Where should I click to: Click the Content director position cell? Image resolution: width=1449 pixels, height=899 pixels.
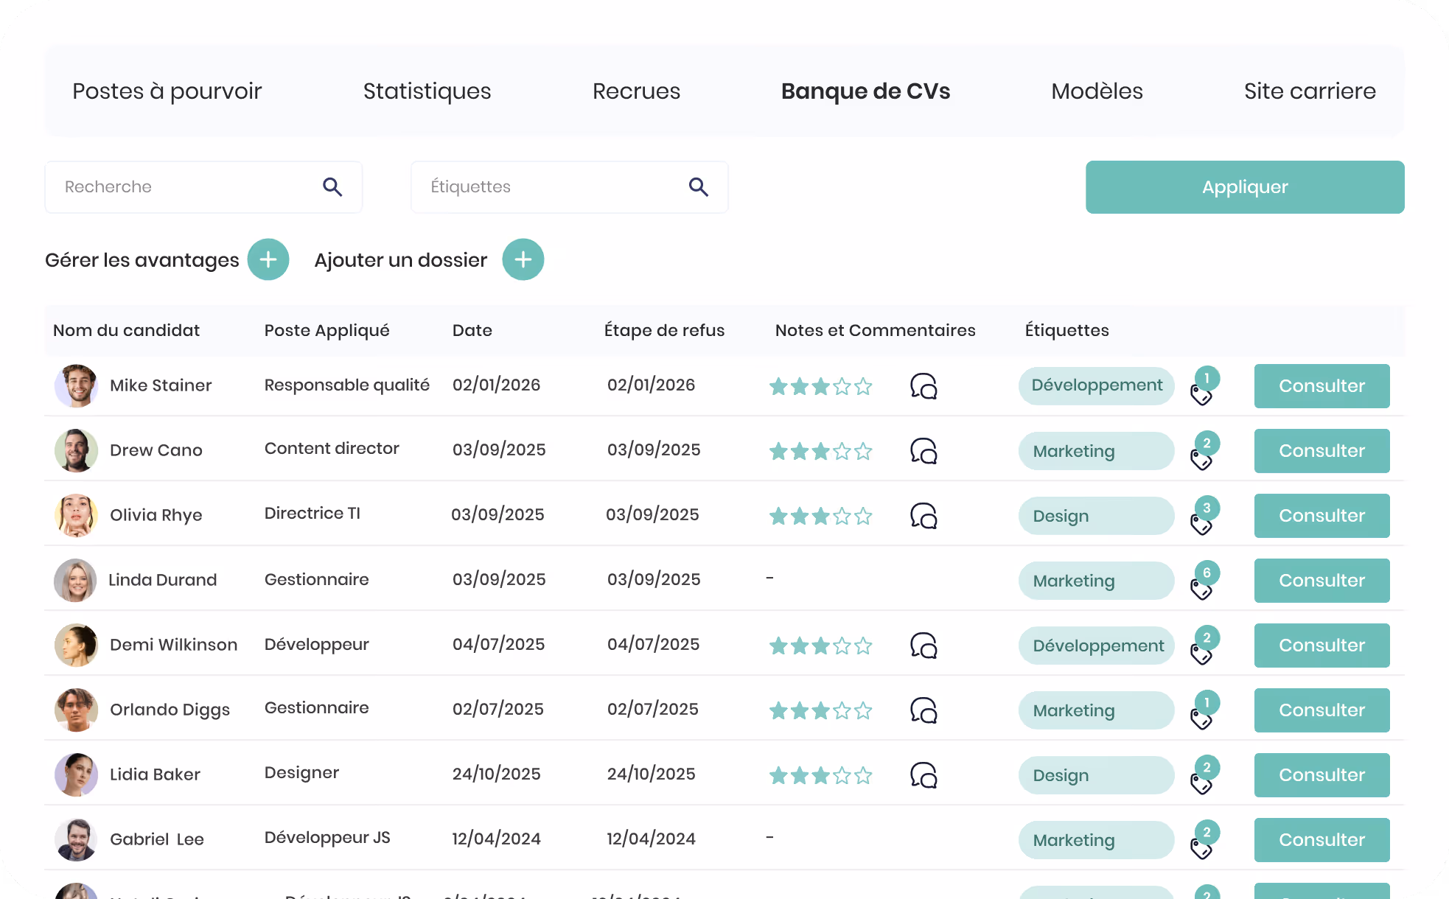click(332, 449)
